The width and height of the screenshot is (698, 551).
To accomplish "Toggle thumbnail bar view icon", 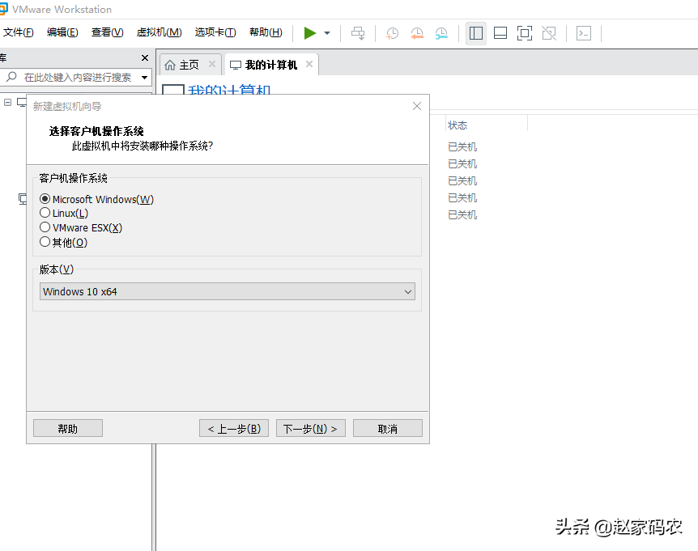I will click(x=500, y=33).
